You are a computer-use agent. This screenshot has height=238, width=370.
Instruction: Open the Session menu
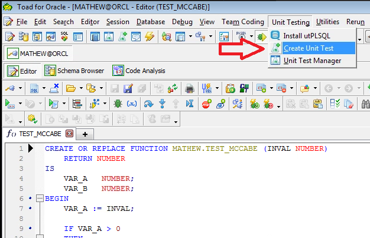[x=118, y=22]
